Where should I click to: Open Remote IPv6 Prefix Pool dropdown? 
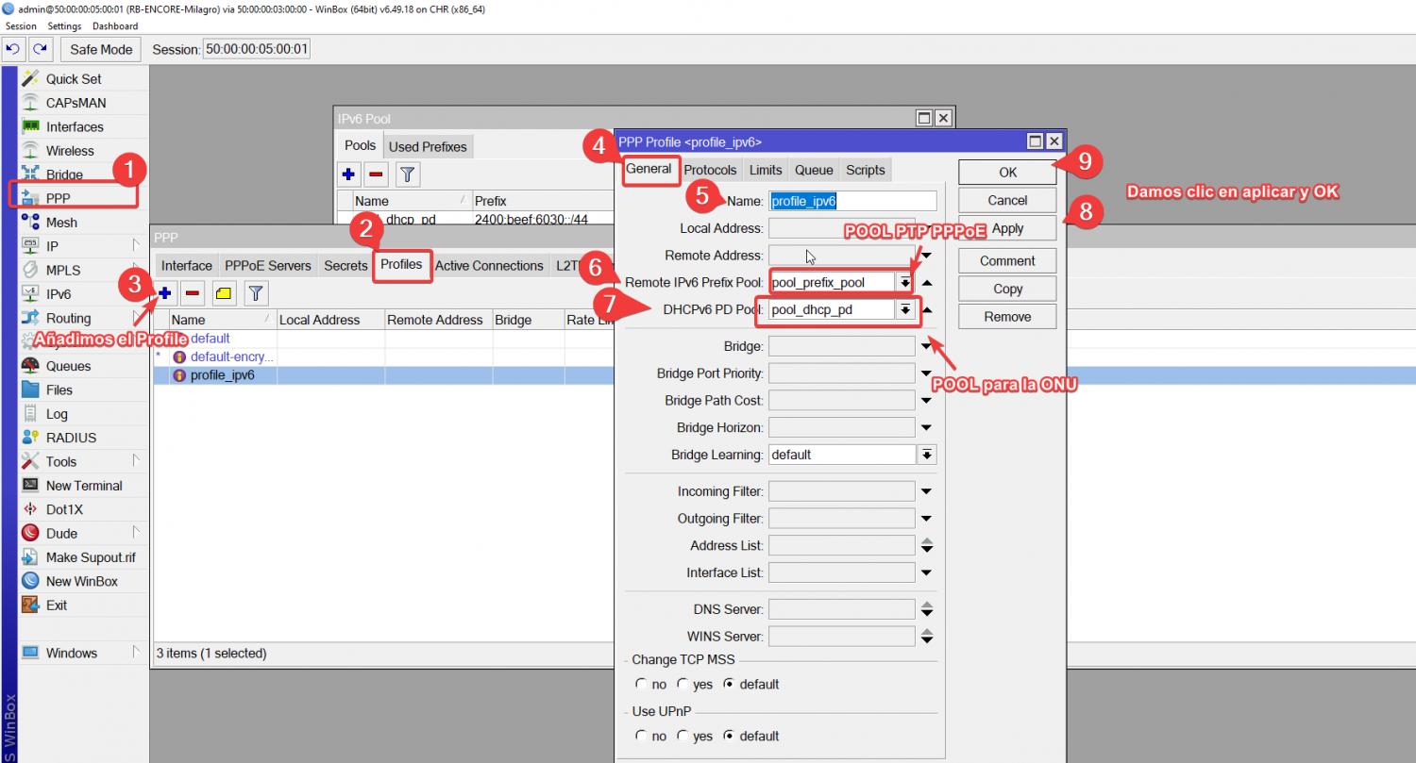click(x=904, y=282)
